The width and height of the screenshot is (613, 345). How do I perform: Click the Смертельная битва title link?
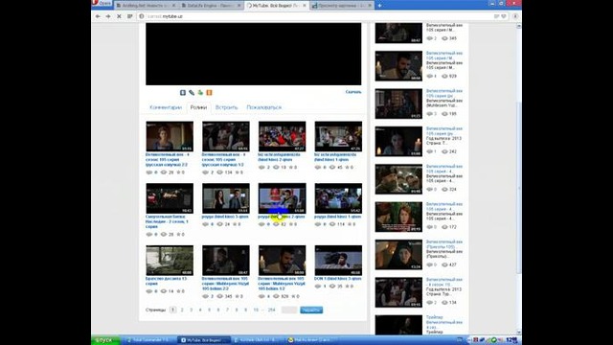tap(167, 221)
